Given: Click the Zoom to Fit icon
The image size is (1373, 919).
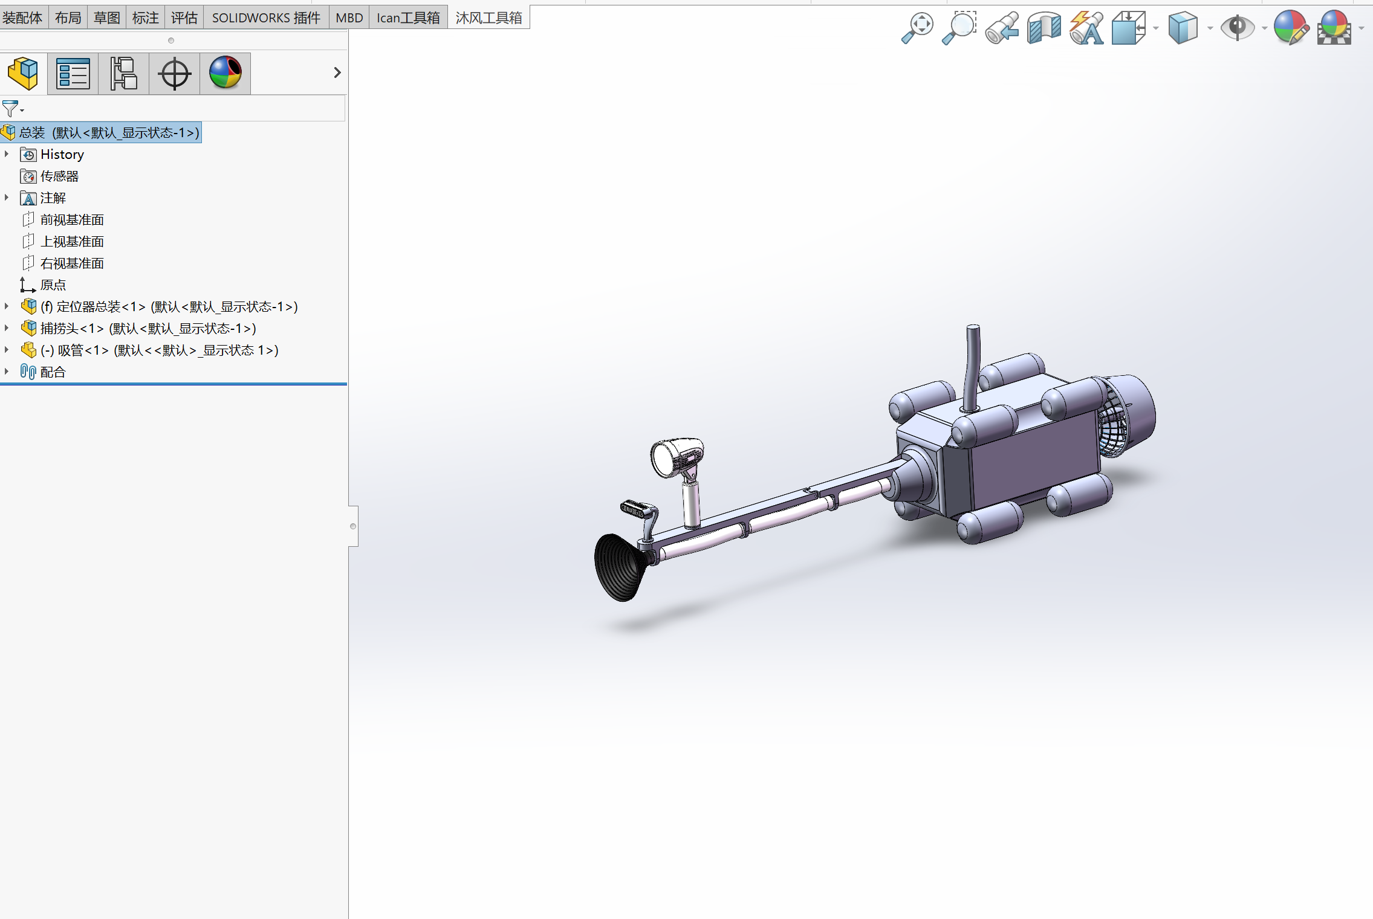Looking at the screenshot, I should tap(917, 28).
